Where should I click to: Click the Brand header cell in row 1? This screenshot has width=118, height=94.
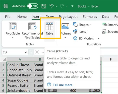tap(39, 65)
